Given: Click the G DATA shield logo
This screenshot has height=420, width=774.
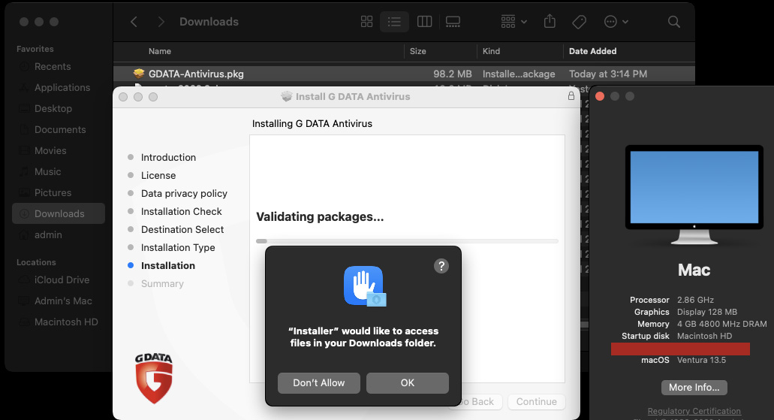Looking at the screenshot, I should 154,378.
